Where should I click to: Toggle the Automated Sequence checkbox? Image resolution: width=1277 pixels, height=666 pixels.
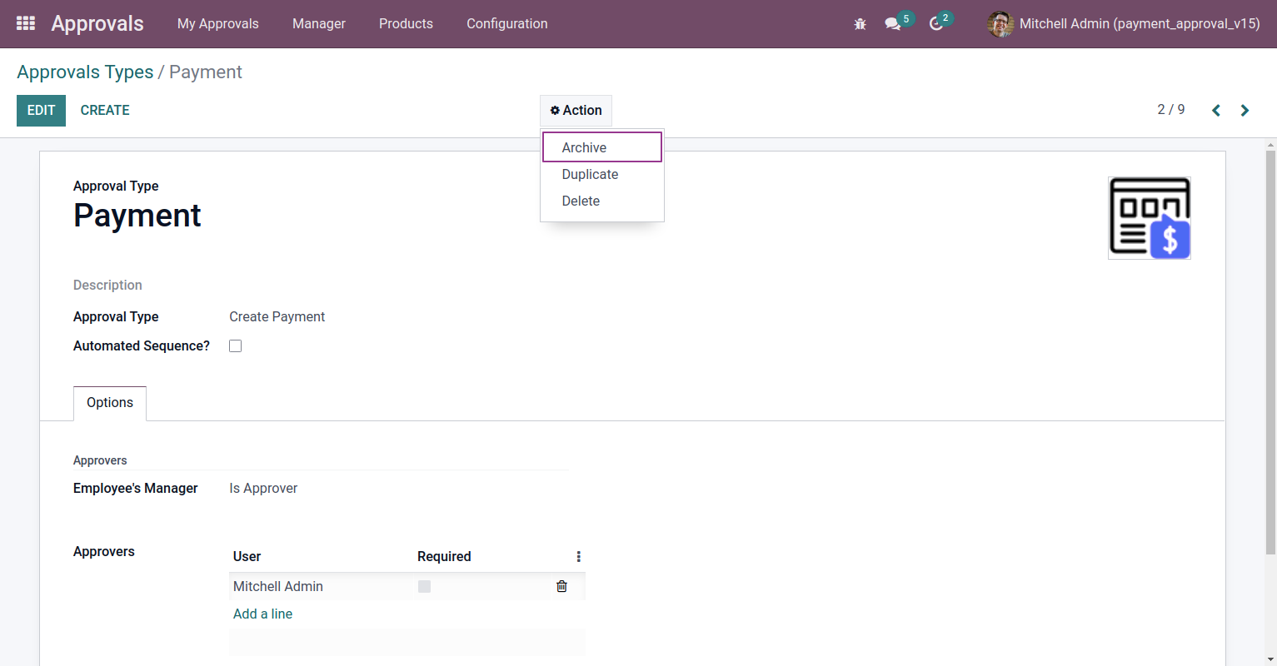coord(236,345)
